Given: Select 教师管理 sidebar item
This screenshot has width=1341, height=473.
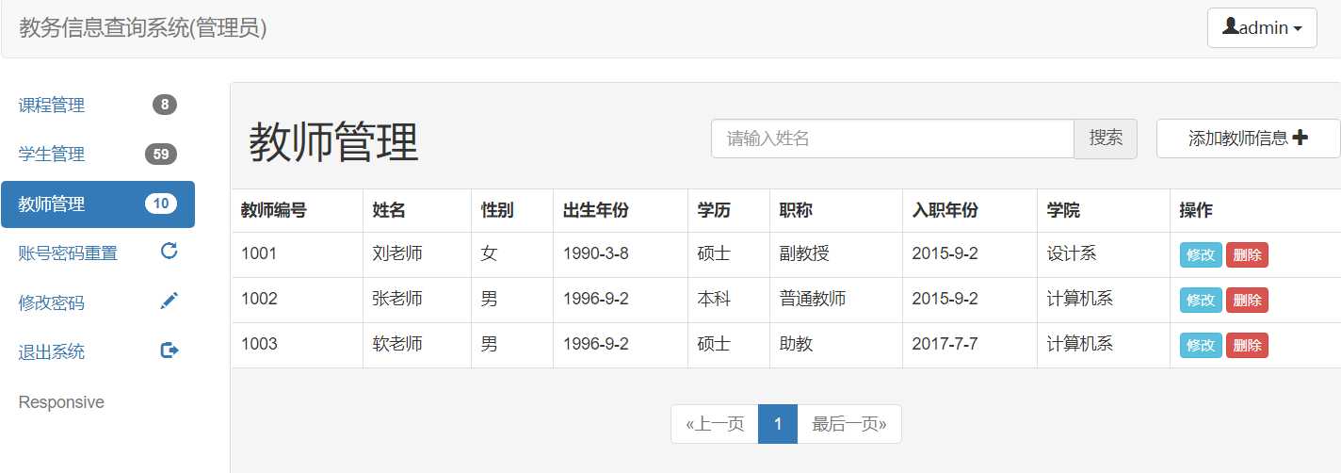Looking at the screenshot, I should pyautogui.click(x=98, y=204).
